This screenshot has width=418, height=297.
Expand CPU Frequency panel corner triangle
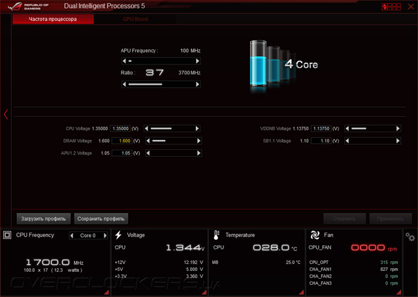[106, 292]
